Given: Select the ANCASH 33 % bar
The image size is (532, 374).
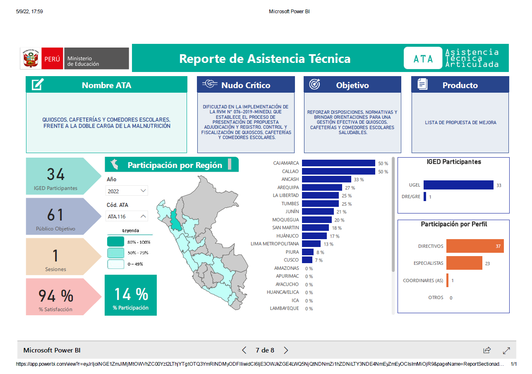Looking at the screenshot, I should [326, 179].
